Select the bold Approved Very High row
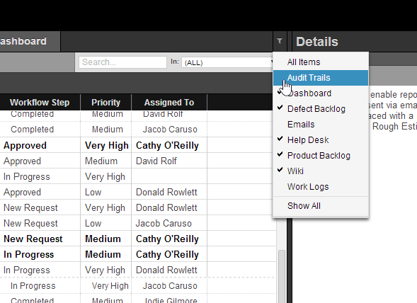The width and height of the screenshot is (417, 303). coord(138,146)
